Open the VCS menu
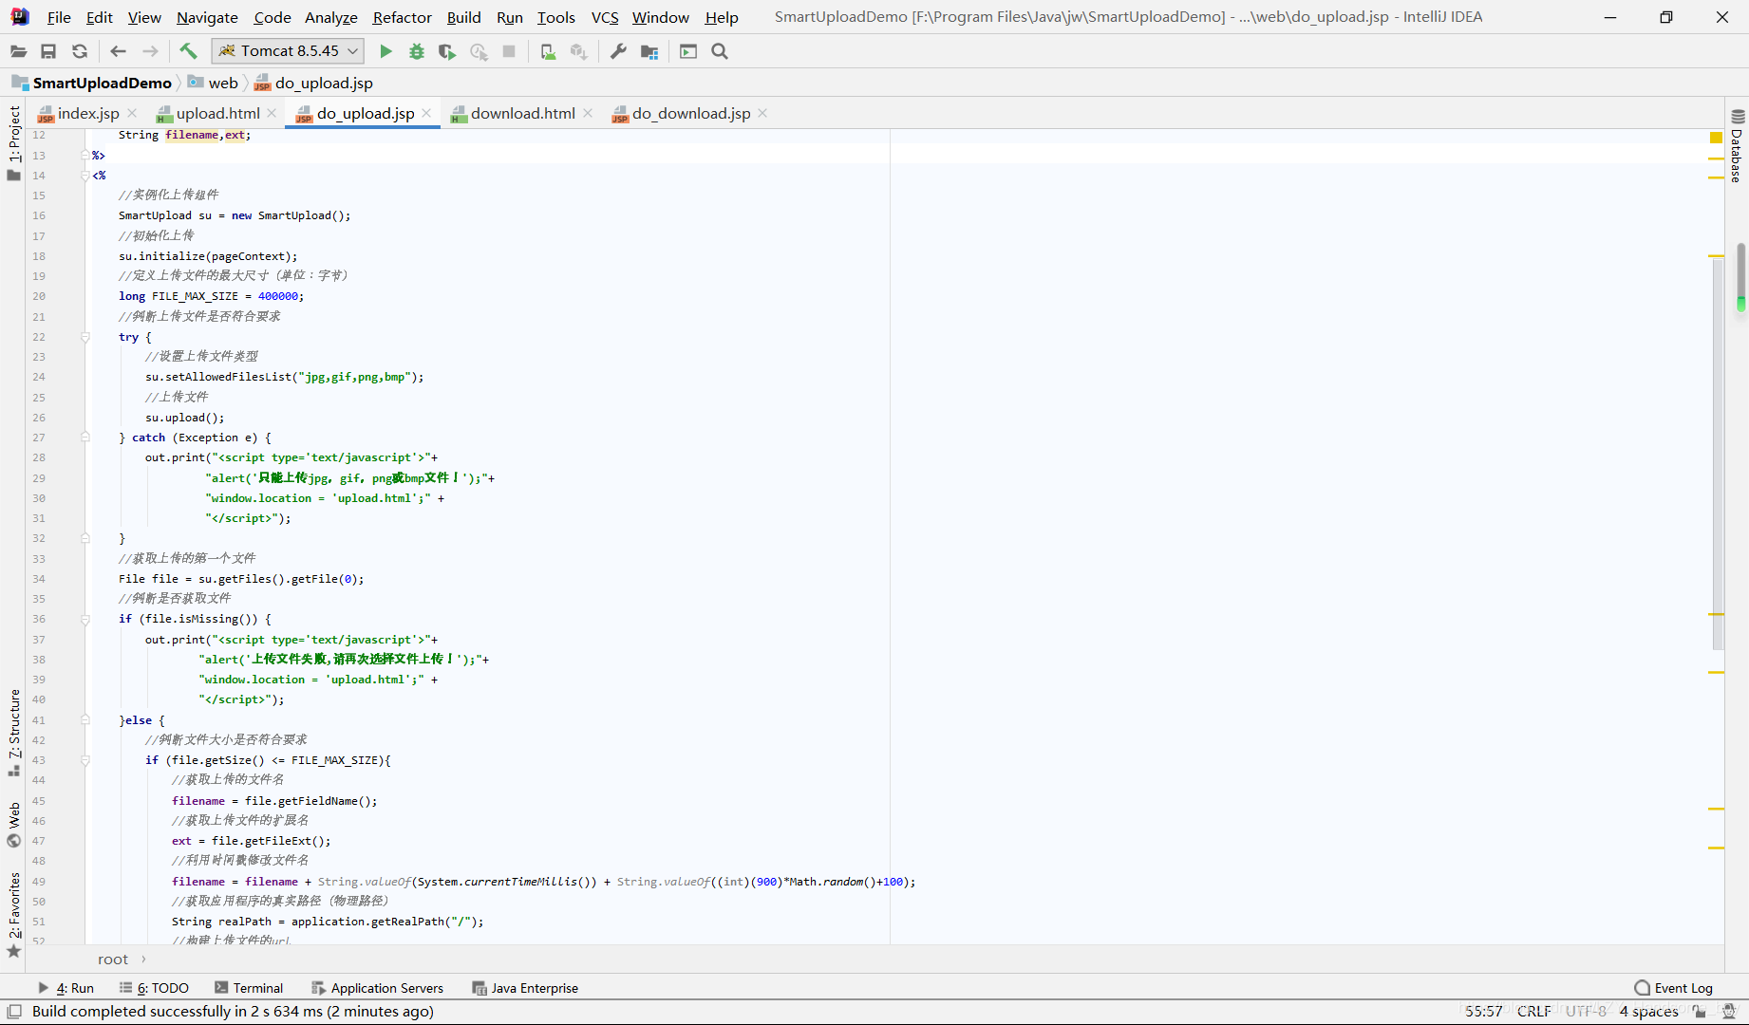The width and height of the screenshot is (1749, 1025). pyautogui.click(x=605, y=17)
